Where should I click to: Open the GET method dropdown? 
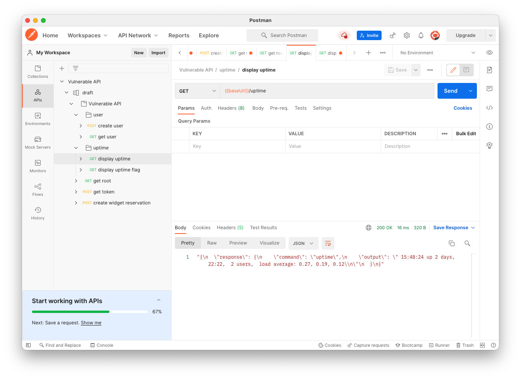point(198,91)
